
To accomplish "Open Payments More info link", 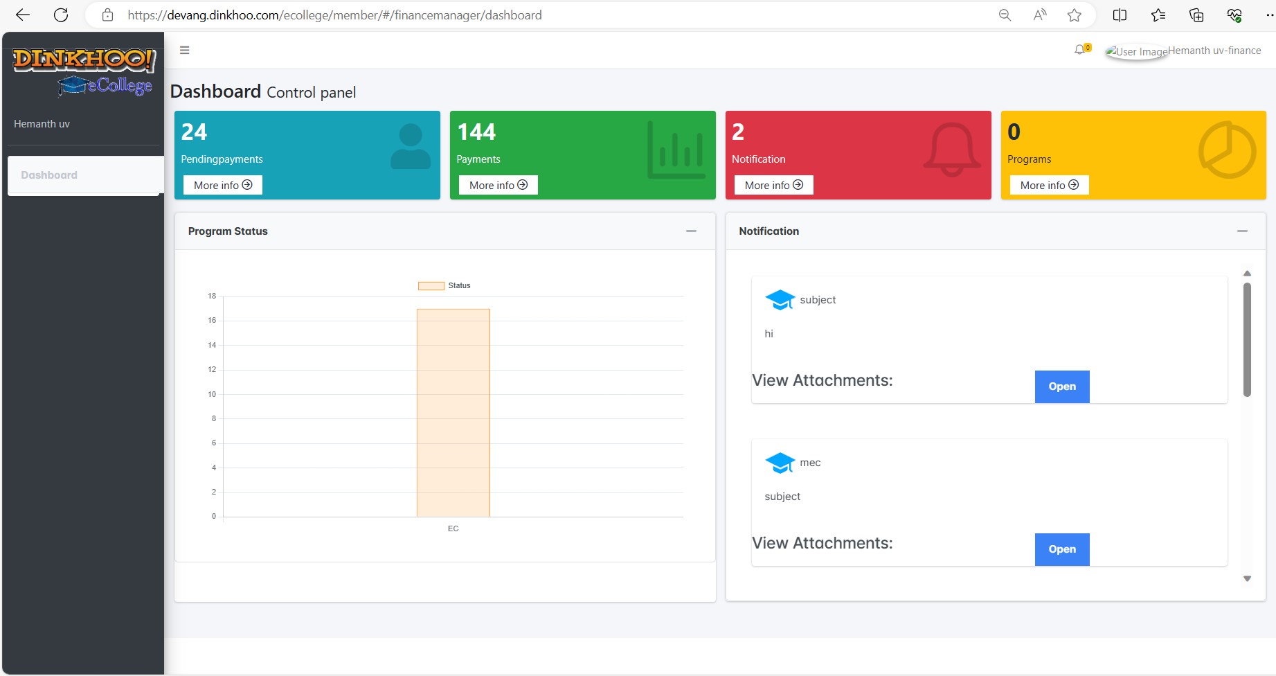I will pos(498,185).
